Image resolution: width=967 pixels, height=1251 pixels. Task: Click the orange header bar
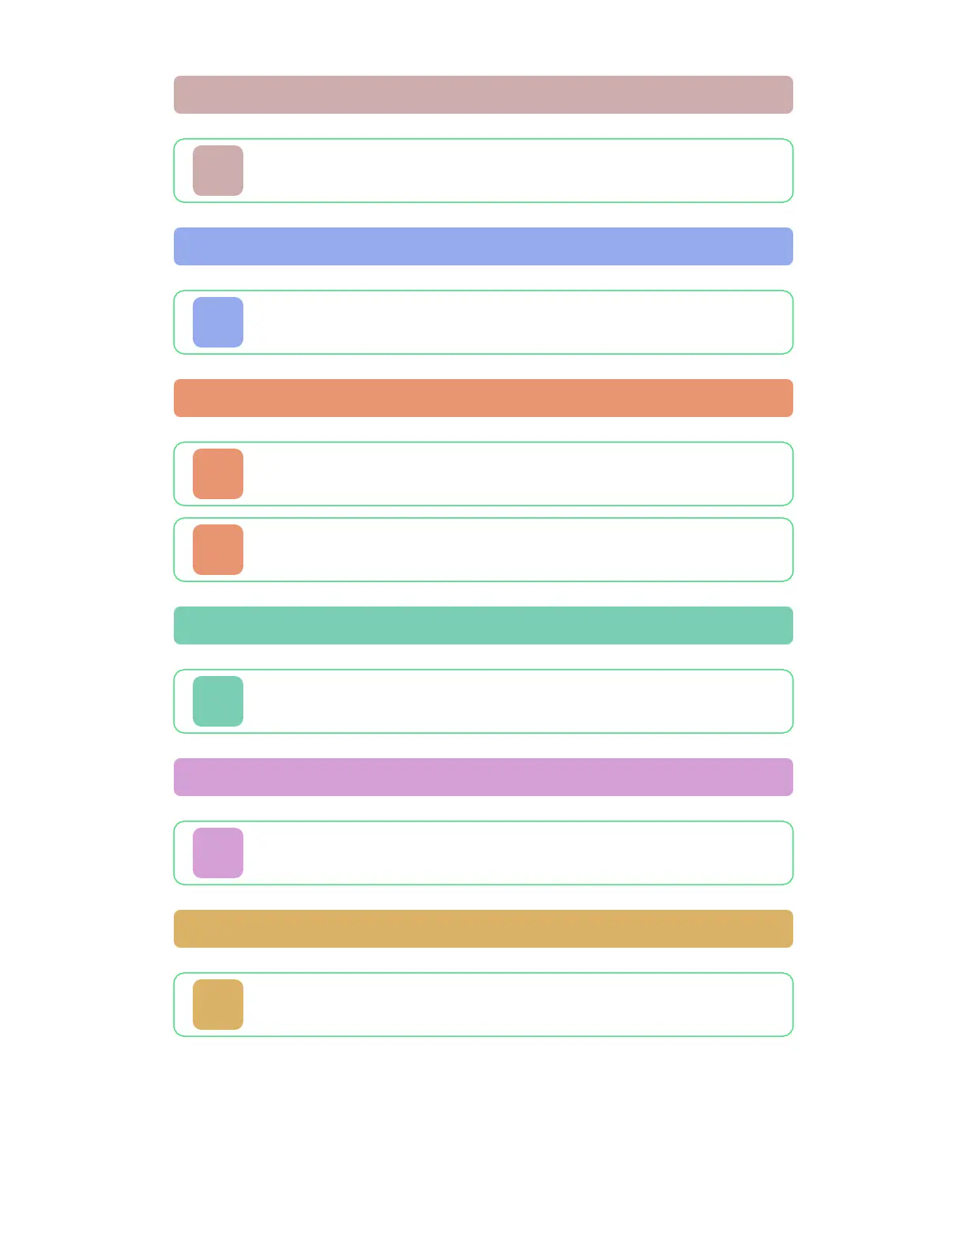pos(483,398)
